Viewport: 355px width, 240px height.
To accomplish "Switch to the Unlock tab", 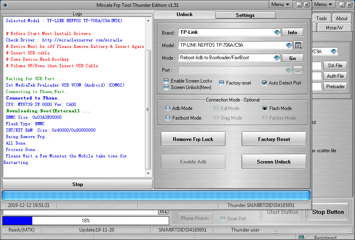I will tap(185, 14).
